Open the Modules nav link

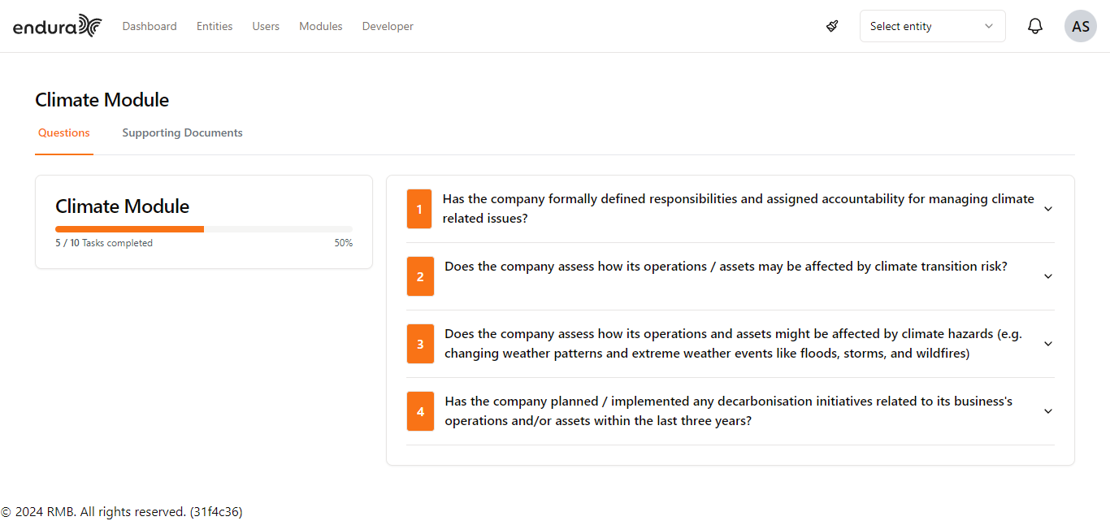pos(321,26)
